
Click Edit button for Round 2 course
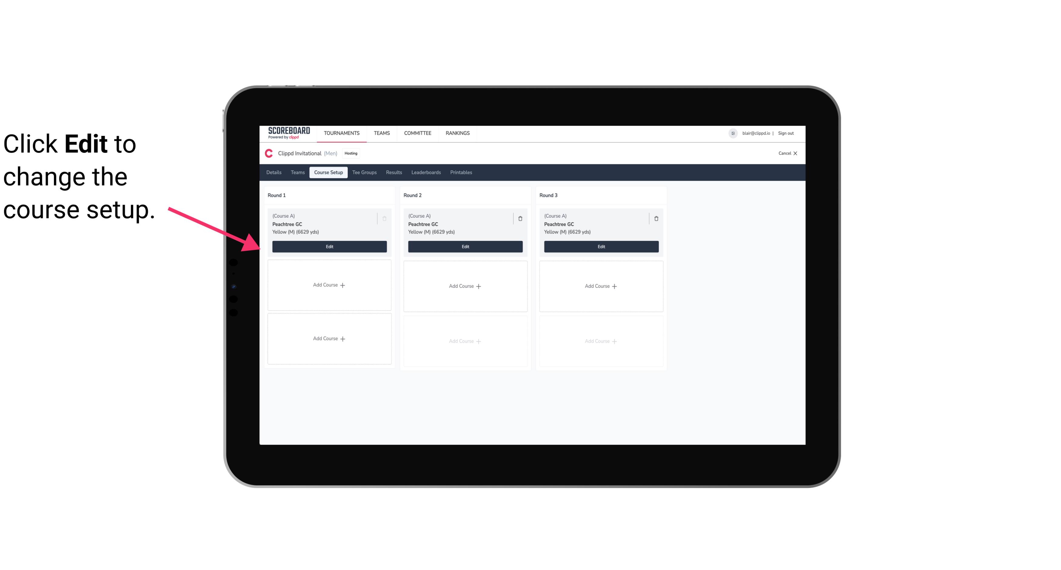464,246
